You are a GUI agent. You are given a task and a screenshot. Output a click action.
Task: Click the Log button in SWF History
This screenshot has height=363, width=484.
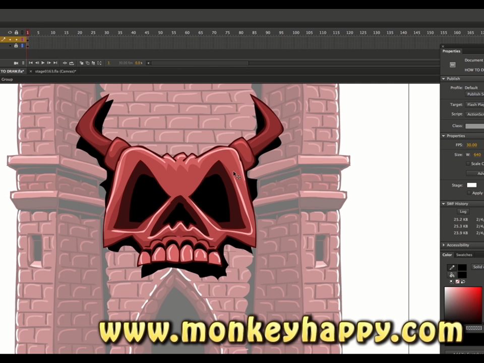coord(463,211)
